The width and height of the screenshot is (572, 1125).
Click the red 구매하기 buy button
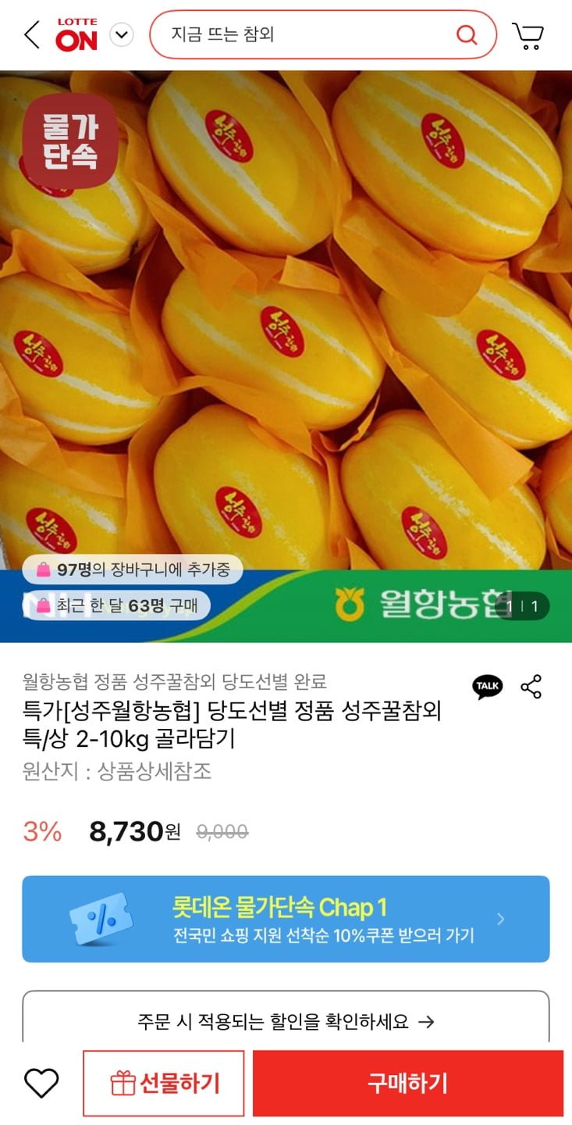coord(407,1084)
